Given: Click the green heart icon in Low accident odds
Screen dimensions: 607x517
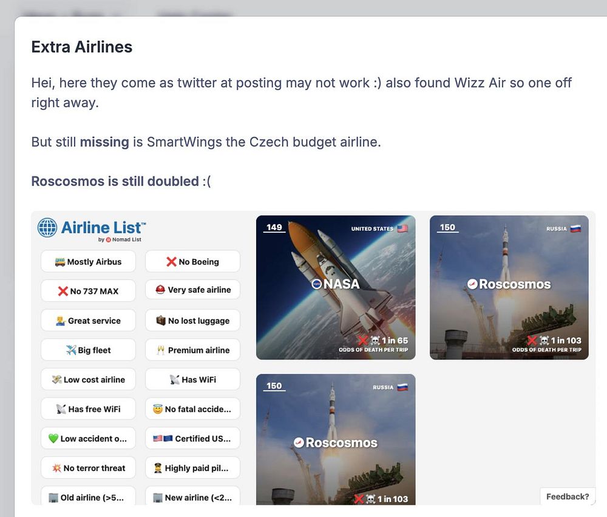Looking at the screenshot, I should pos(53,439).
